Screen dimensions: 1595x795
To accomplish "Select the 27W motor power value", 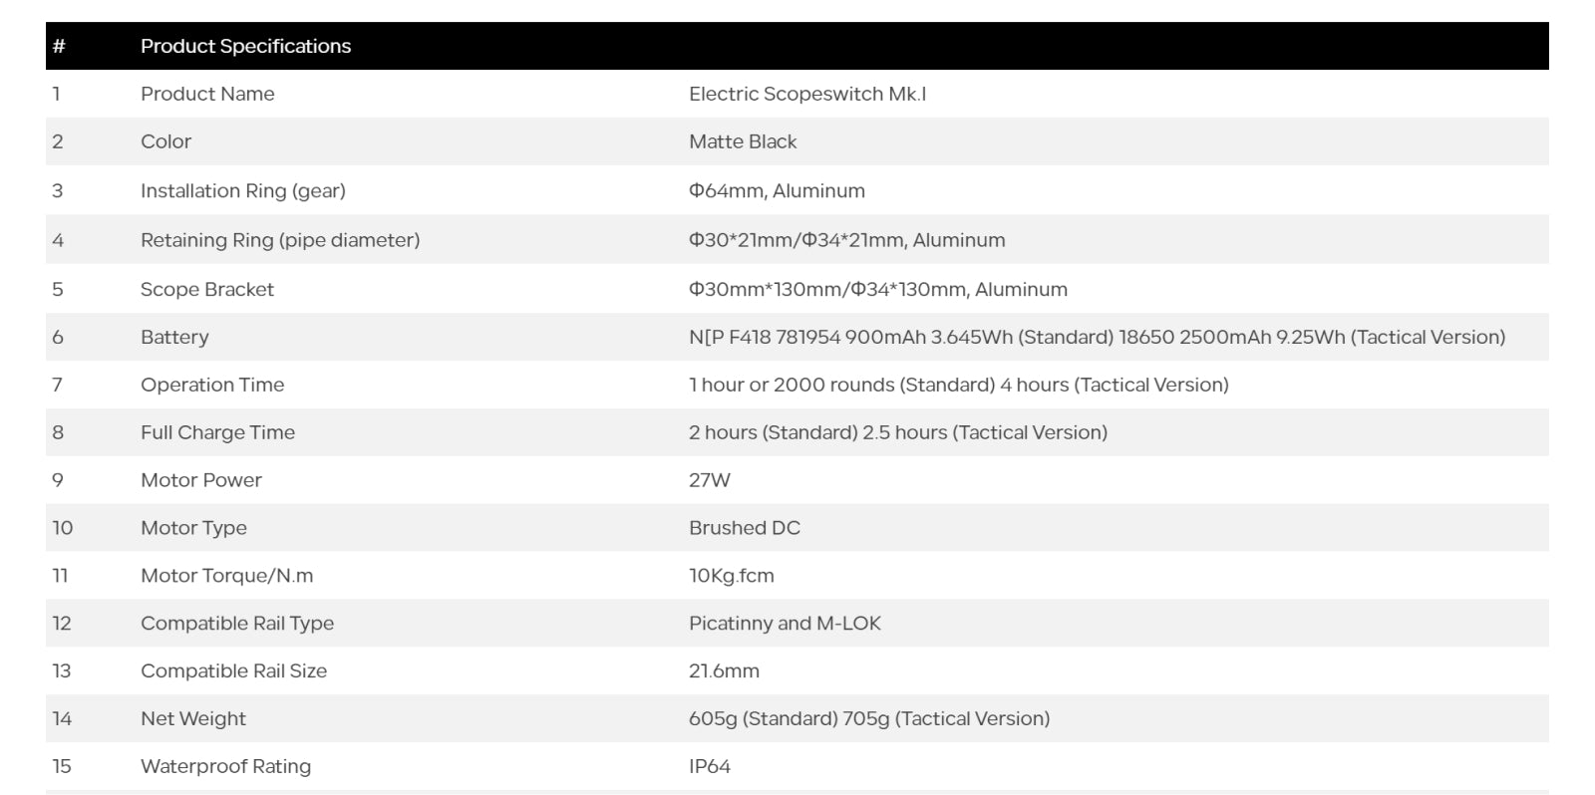I will 709,480.
